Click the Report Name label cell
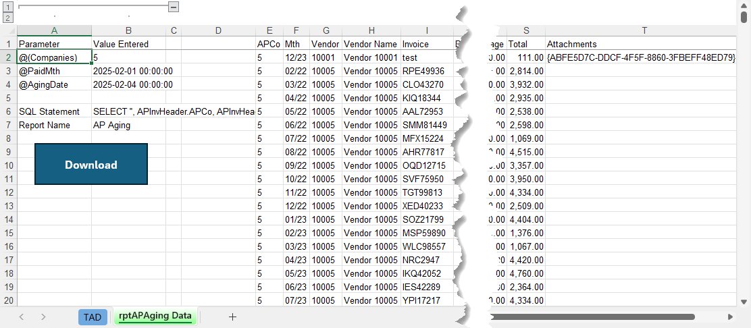 tap(54, 125)
